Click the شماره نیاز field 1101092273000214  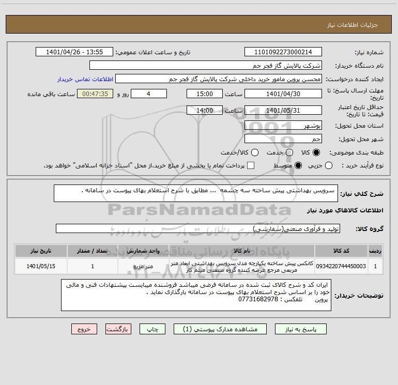tap(283, 52)
